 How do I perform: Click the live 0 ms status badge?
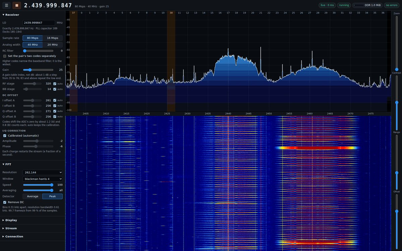327,5
